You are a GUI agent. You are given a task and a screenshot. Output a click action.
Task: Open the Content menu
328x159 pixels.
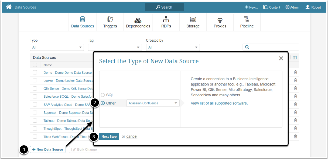[x=272, y=7]
